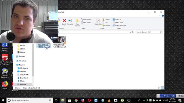Click Select all in ribbon

117,19
